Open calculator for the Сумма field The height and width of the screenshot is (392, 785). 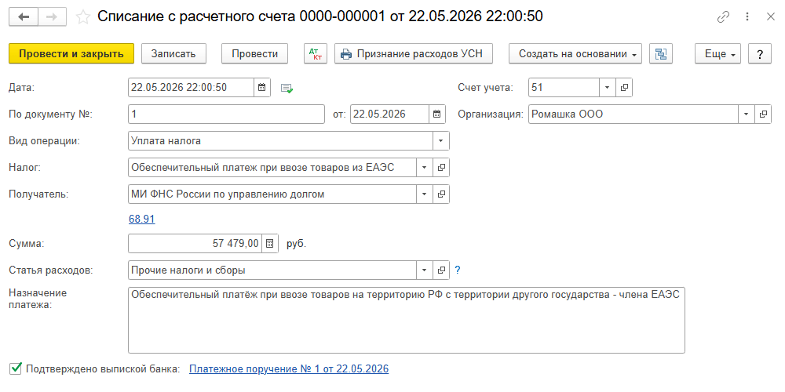pyautogui.click(x=269, y=244)
